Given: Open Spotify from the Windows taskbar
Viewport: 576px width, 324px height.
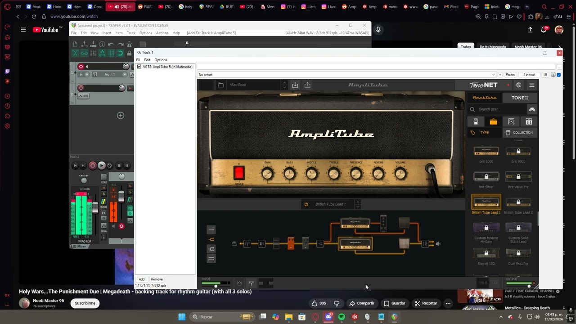Looking at the screenshot, I should [x=342, y=317].
